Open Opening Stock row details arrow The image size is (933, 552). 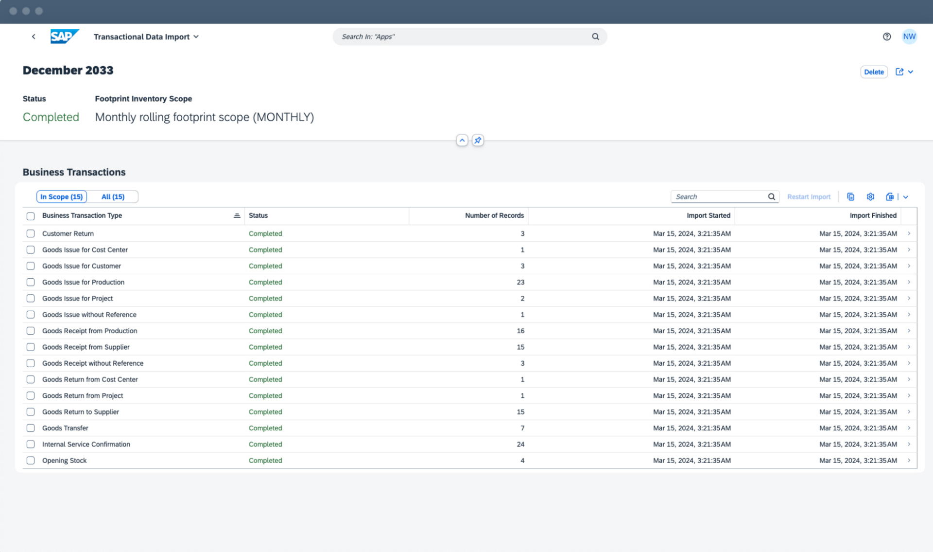[x=909, y=461]
